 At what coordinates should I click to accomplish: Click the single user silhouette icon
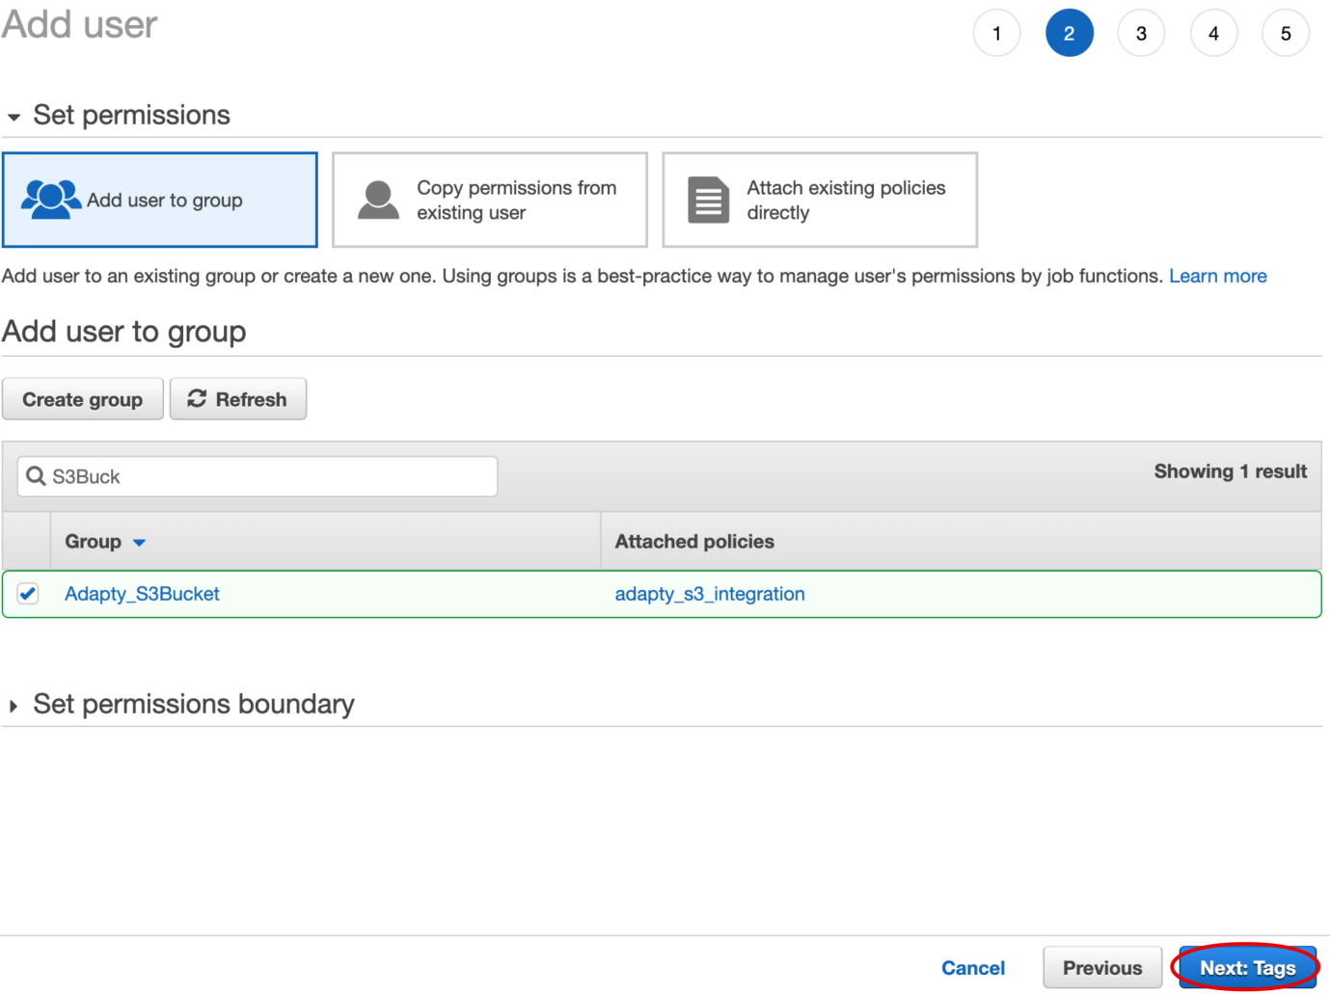coord(378,200)
